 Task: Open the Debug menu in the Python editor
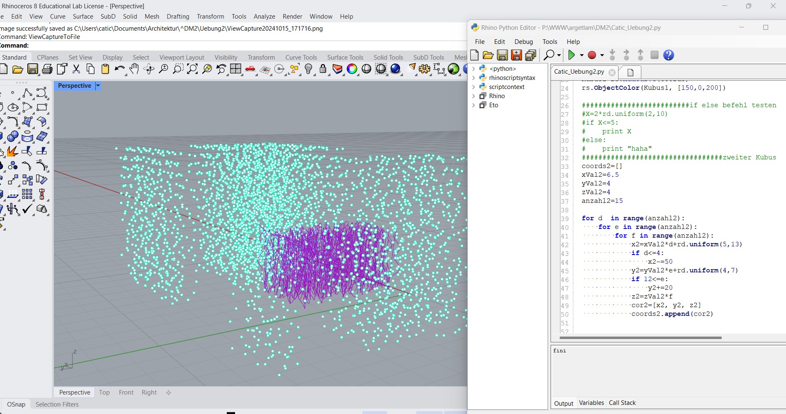(523, 41)
